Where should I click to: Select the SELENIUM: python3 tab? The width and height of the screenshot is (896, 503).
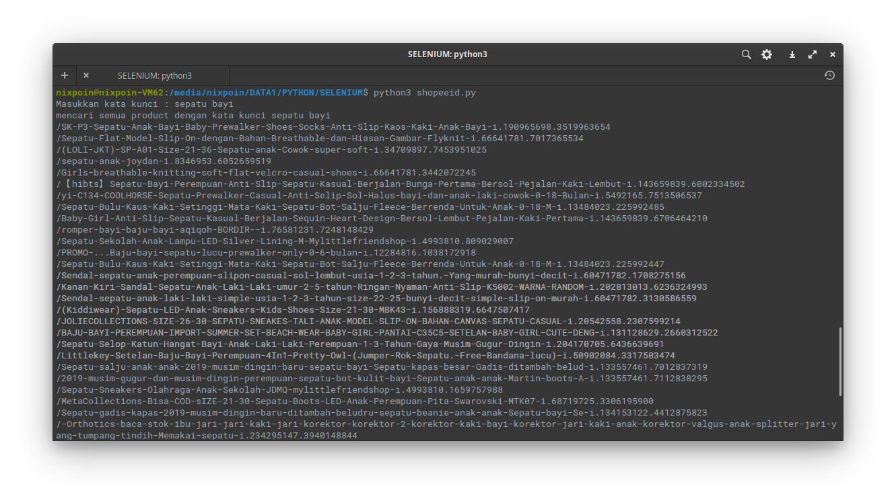coord(154,76)
